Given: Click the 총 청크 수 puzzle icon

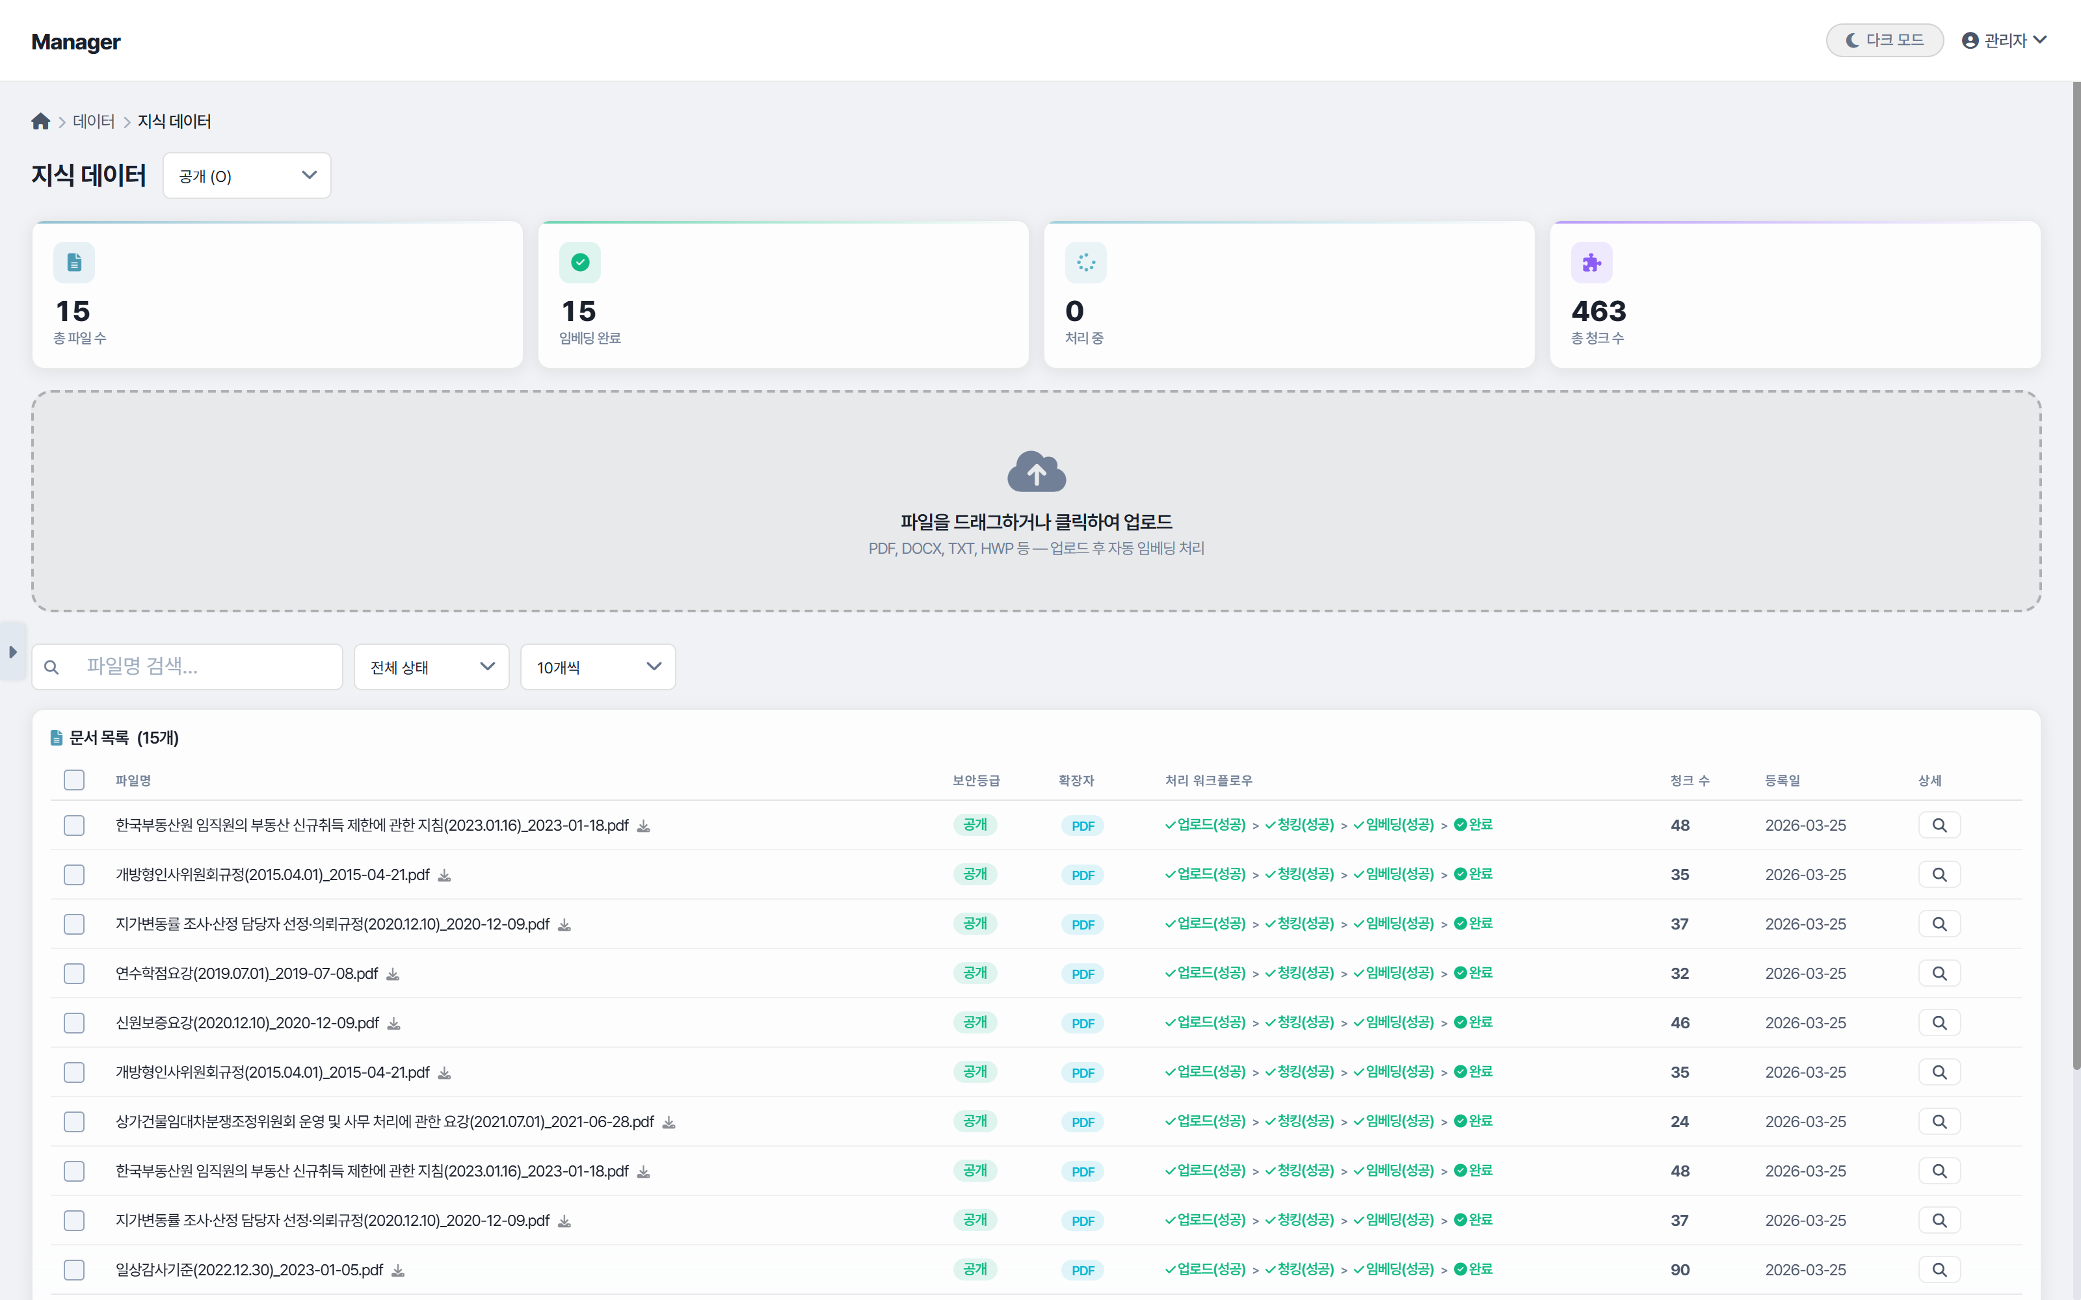Looking at the screenshot, I should click(1591, 263).
